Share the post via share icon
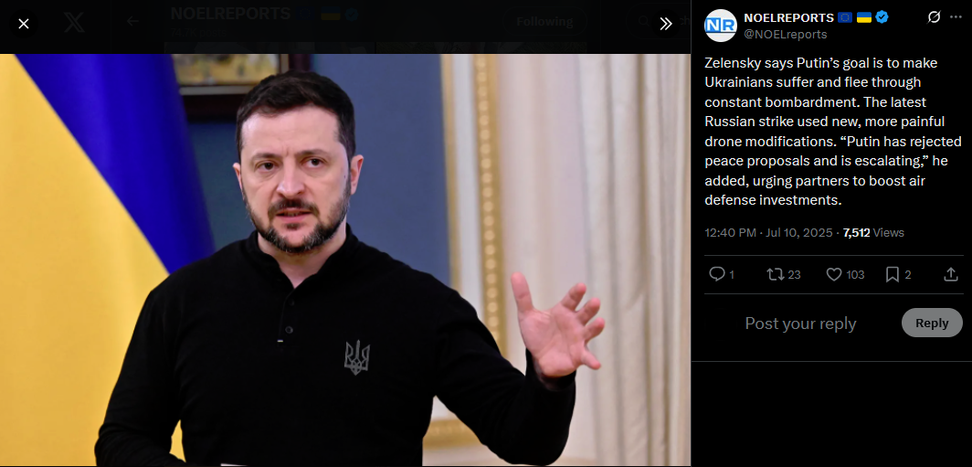972x467 pixels. pyautogui.click(x=951, y=274)
